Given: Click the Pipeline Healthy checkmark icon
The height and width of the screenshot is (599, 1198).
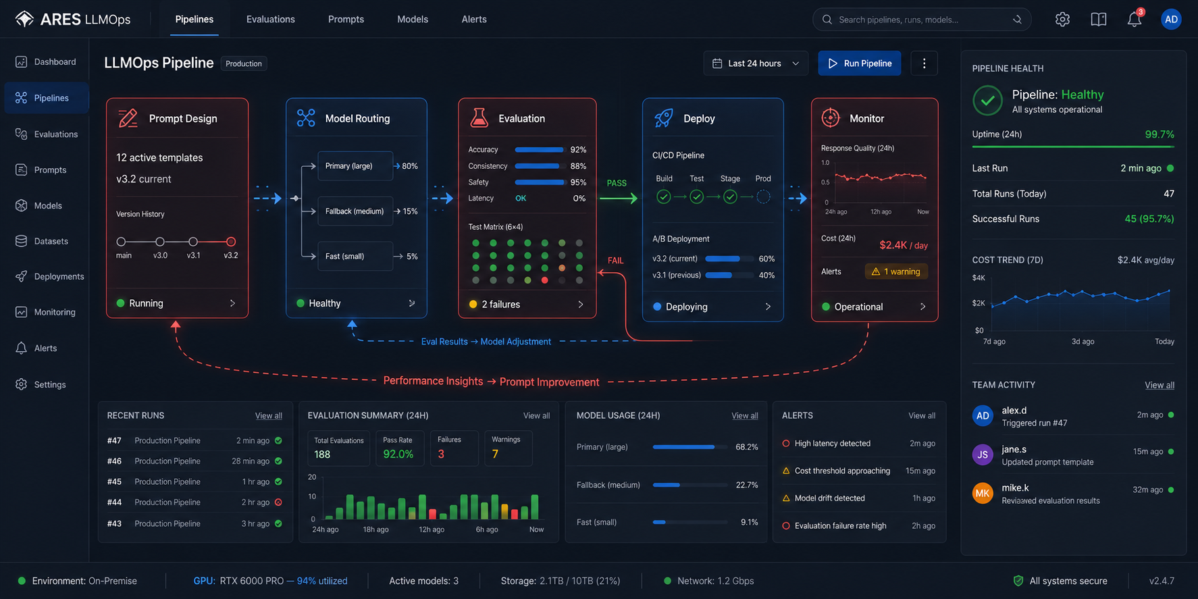Looking at the screenshot, I should (987, 101).
